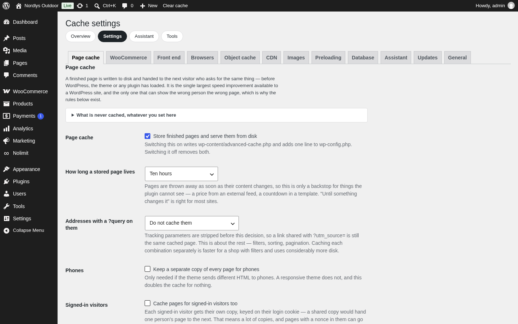The height and width of the screenshot is (324, 518).
Task: Open the Updates tab
Action: [428, 58]
